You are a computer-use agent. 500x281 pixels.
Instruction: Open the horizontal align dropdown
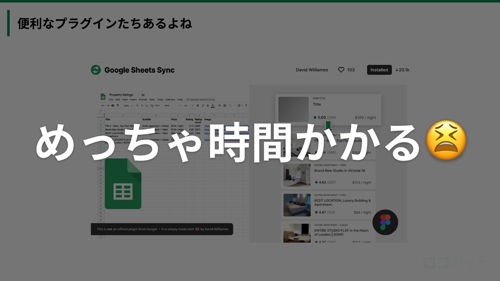(x=240, y=105)
